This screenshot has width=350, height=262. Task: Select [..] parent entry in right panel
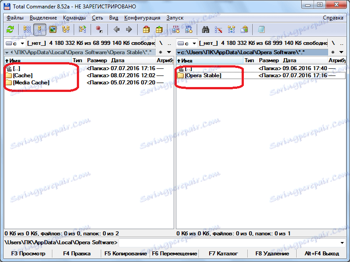point(261,68)
